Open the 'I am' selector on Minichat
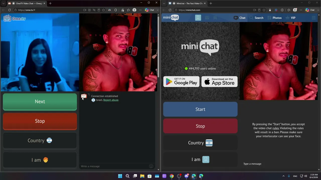Screen dimensions: 321x180 (x=200, y=159)
